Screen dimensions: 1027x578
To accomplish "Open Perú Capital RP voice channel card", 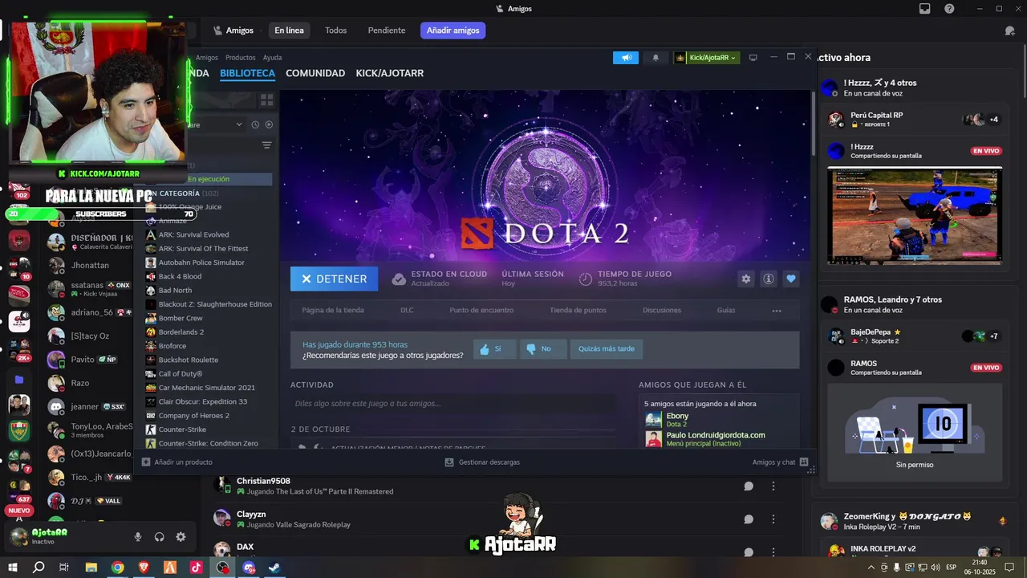I will pos(915,120).
